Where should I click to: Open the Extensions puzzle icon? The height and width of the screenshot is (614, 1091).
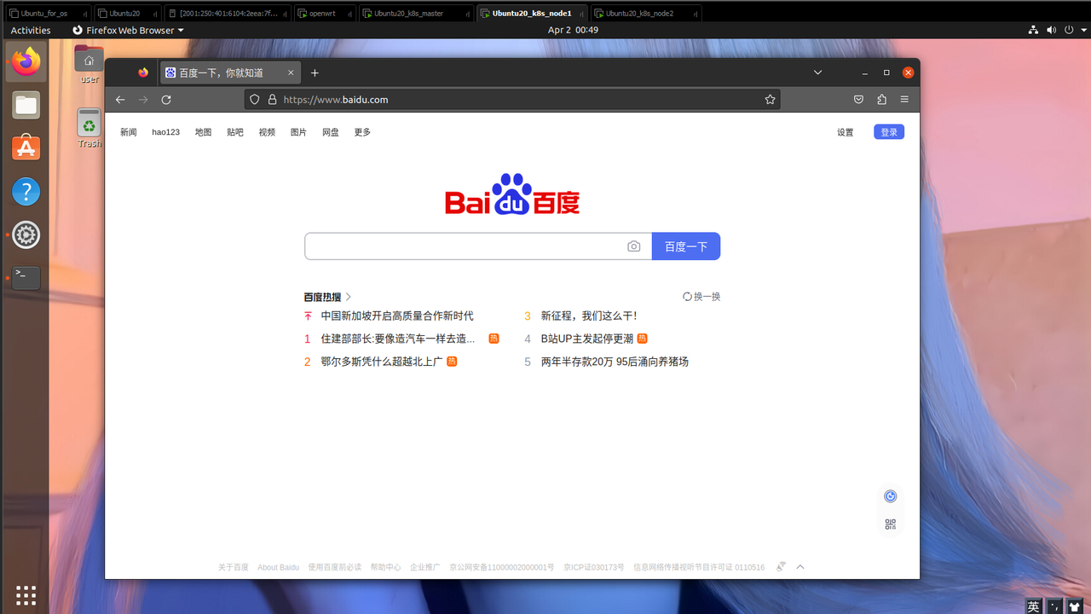coord(881,100)
